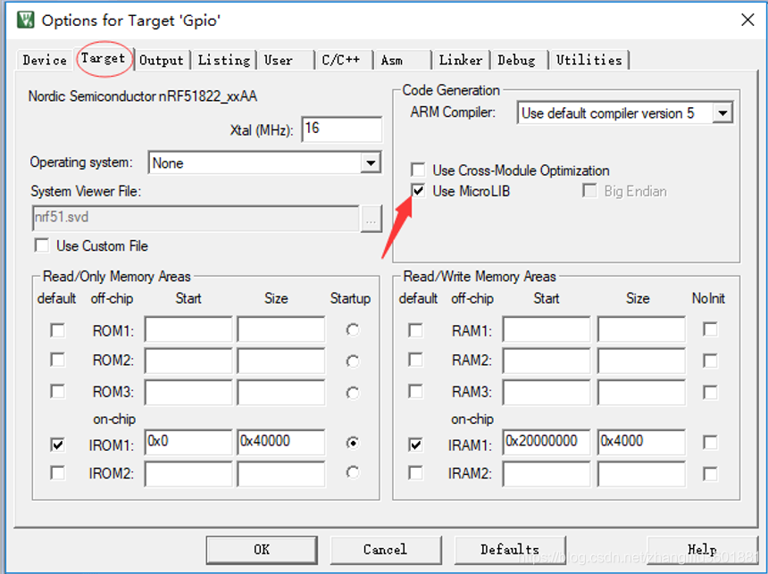Click the IROM1 Size field showing 0x40000
Screen dimensions: 768x574
click(280, 442)
